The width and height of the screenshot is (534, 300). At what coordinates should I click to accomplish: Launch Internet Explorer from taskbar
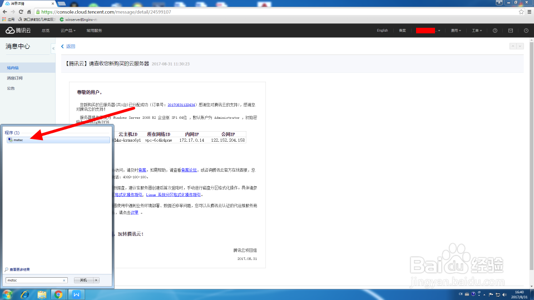tap(24, 294)
